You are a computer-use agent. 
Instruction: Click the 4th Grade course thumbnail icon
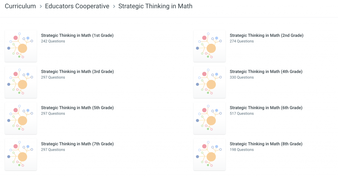coord(210,82)
